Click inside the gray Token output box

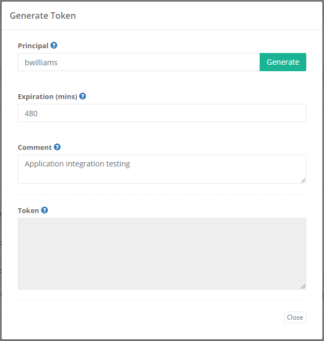tap(161, 253)
